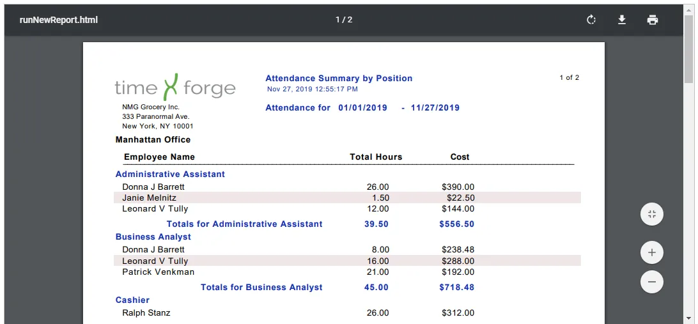Click the Total Hours column header

pos(376,157)
